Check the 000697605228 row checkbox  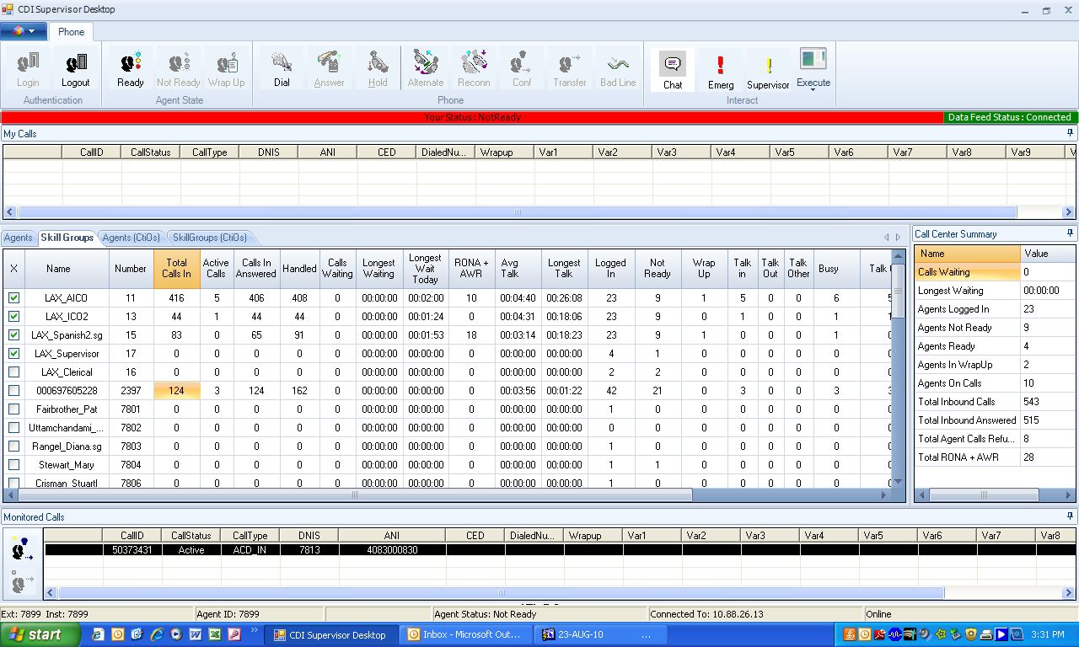(13, 390)
